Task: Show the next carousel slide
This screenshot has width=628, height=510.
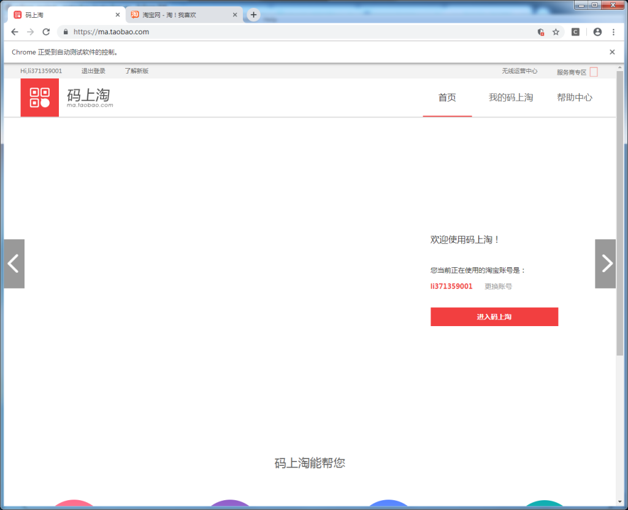Action: point(605,264)
